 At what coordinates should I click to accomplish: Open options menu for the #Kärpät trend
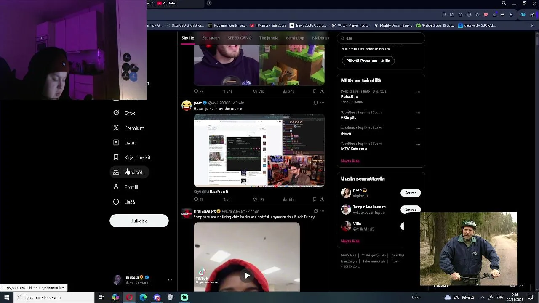418,113
